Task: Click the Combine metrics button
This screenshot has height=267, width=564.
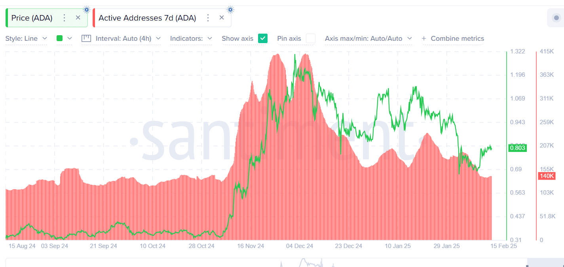Action: coord(457,38)
